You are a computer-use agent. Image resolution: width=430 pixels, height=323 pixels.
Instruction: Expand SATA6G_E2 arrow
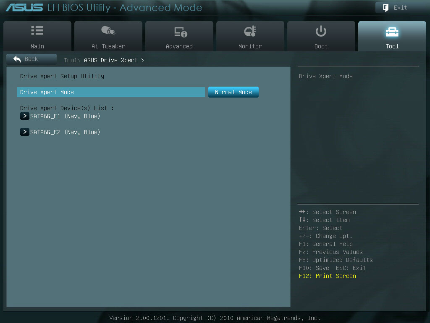pyautogui.click(x=25, y=132)
